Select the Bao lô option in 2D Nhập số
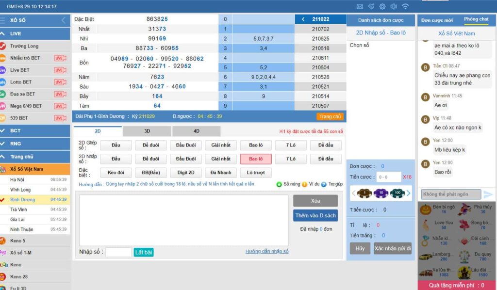497x290 pixels. 256,159
